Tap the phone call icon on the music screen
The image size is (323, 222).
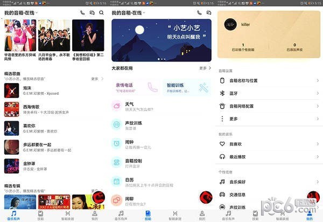click(82, 13)
